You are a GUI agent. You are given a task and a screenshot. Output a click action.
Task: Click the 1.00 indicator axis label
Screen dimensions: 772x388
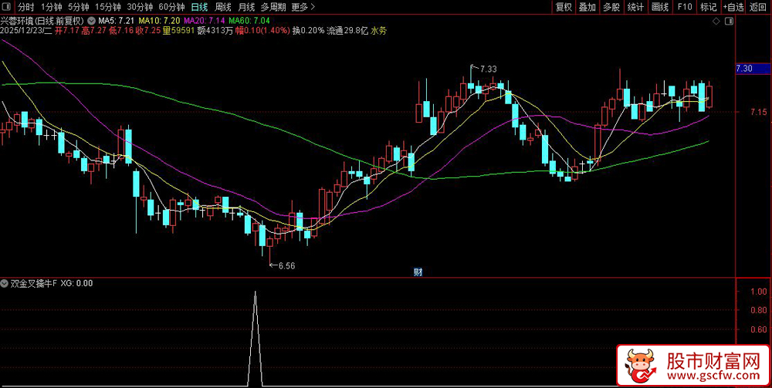[759, 292]
